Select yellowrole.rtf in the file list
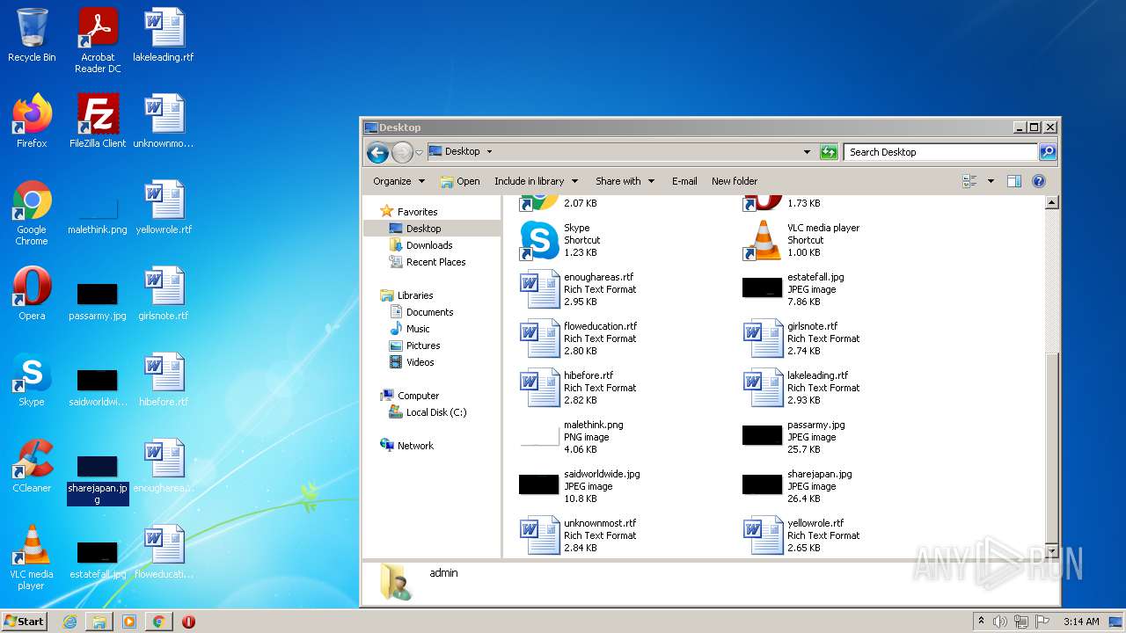 801,535
